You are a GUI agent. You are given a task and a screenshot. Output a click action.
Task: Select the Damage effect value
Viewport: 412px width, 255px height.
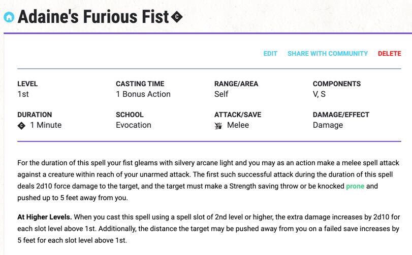pyautogui.click(x=328, y=125)
